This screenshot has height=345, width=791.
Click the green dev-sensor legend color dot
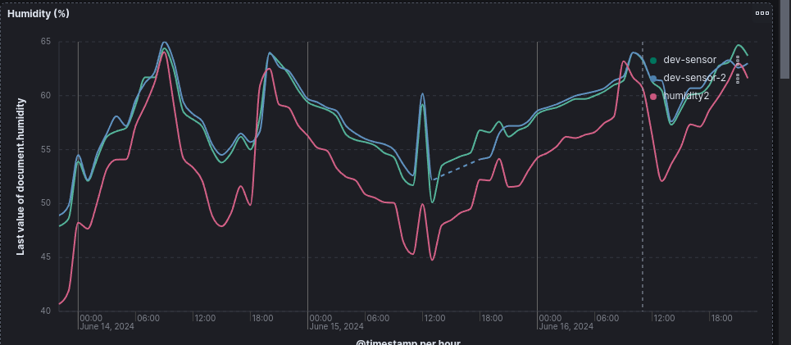click(x=653, y=61)
